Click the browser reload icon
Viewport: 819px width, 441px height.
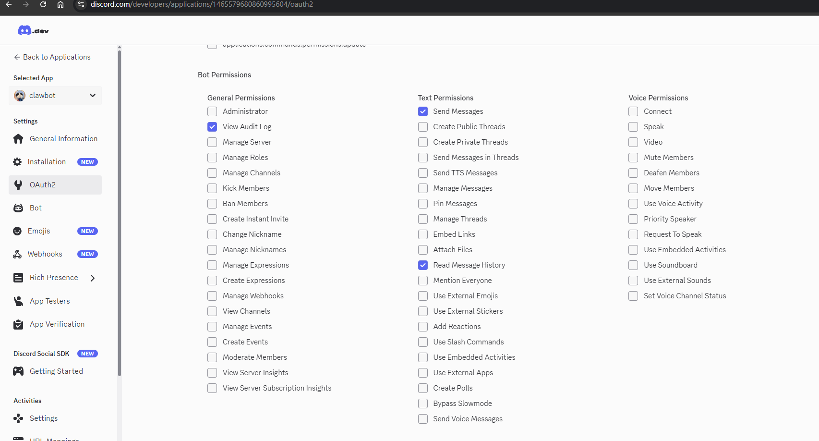click(43, 4)
